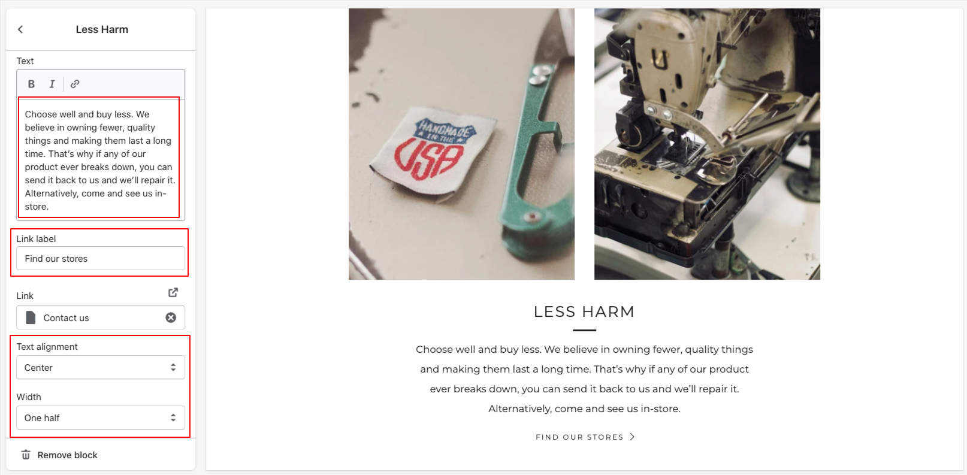Image resolution: width=967 pixels, height=475 pixels.
Task: Click the trash icon next to Remove block
Action: [x=26, y=455]
